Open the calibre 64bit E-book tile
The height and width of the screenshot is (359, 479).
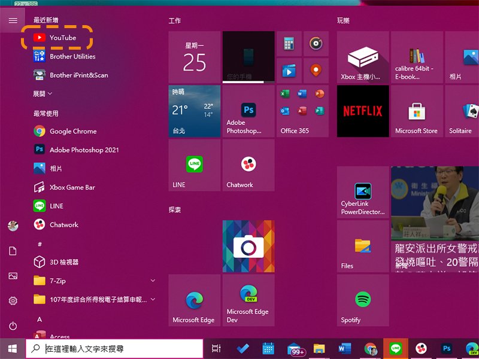[x=417, y=57]
